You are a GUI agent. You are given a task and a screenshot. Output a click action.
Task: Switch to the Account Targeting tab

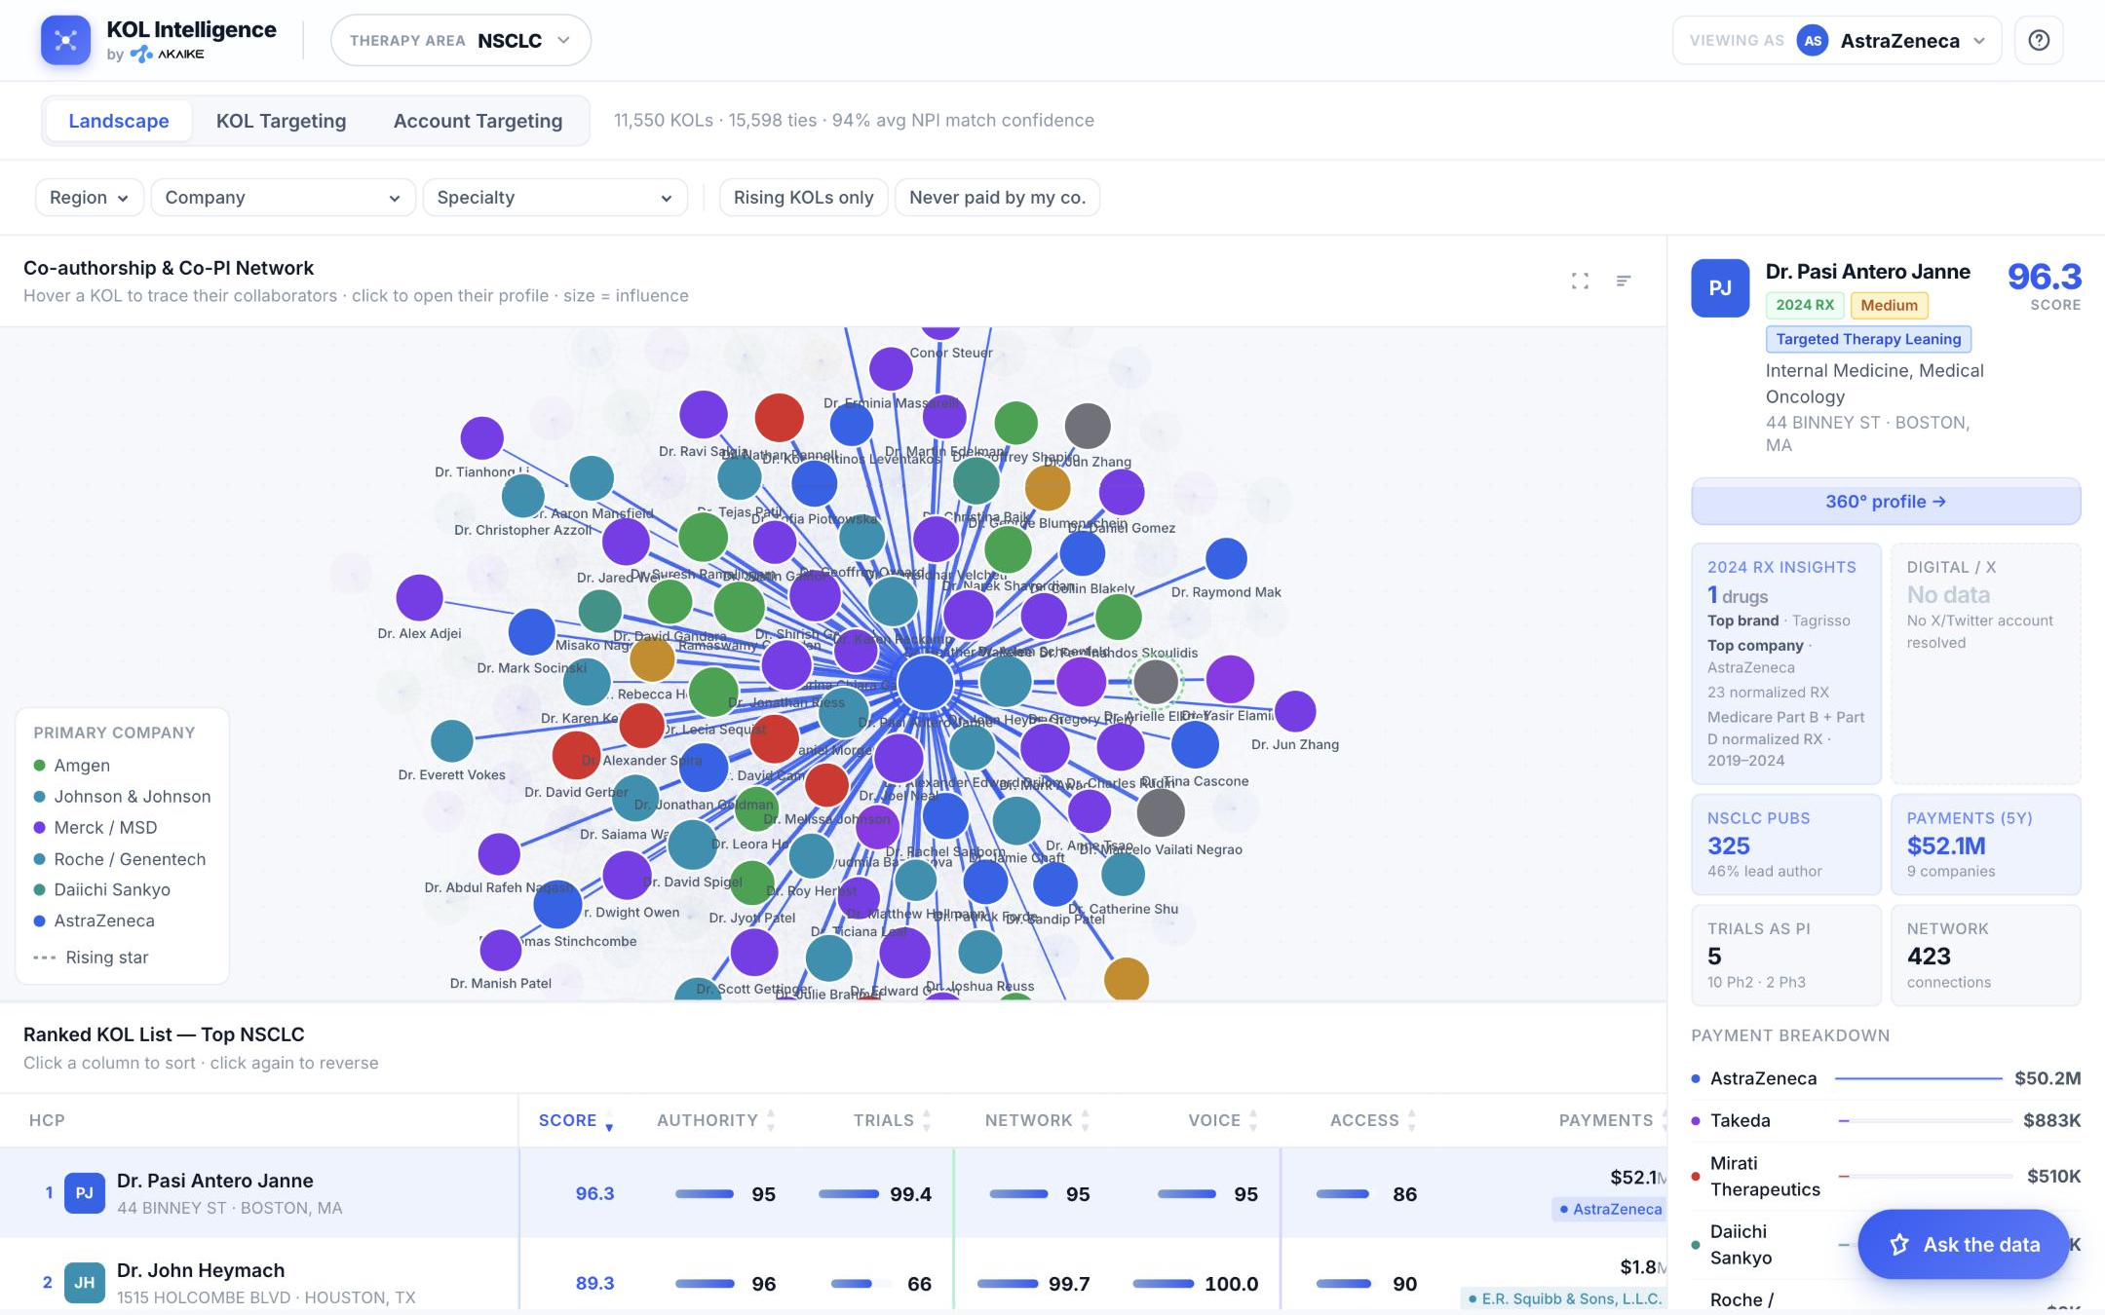click(x=478, y=121)
